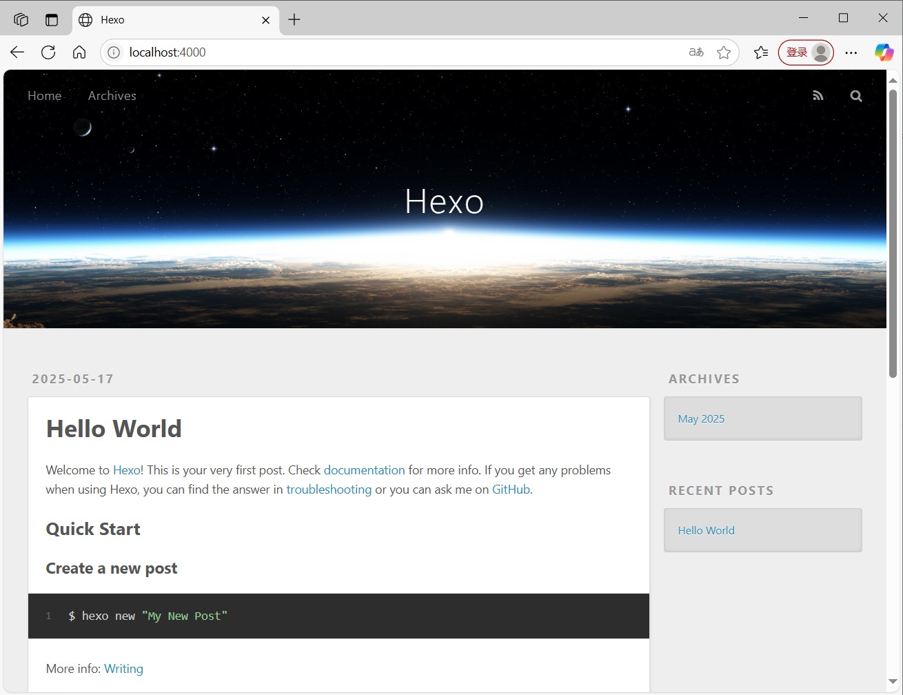Go back using the back arrow
This screenshot has height=695, width=903.
pyautogui.click(x=17, y=52)
